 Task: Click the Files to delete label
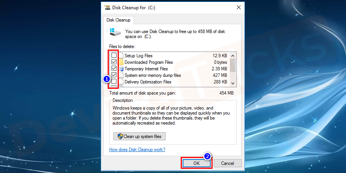pyautogui.click(x=122, y=47)
